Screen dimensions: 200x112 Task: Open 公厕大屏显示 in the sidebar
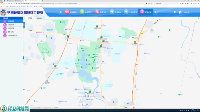[x=12, y=35]
